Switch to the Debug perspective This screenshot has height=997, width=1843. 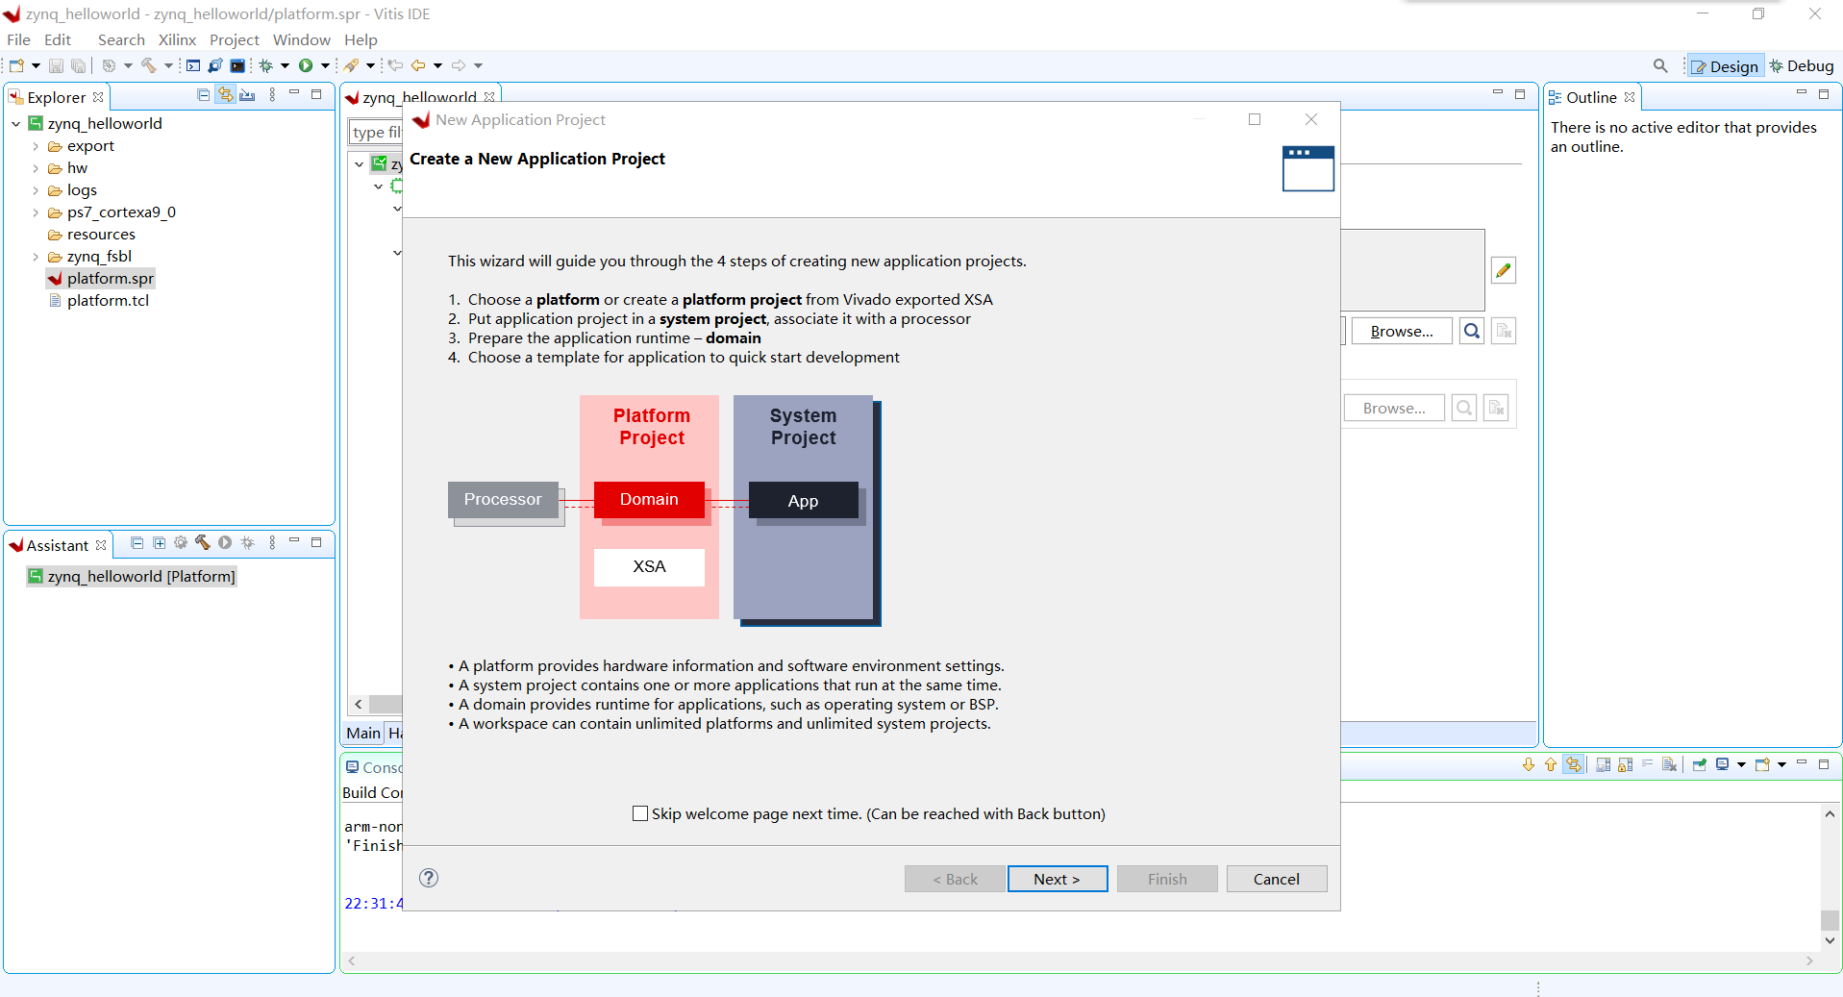tap(1802, 66)
